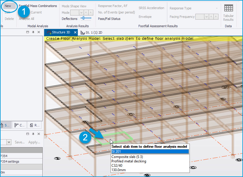Select Footfall Mass Combinations
Screen dimensions: 243x177
coord(38,6)
